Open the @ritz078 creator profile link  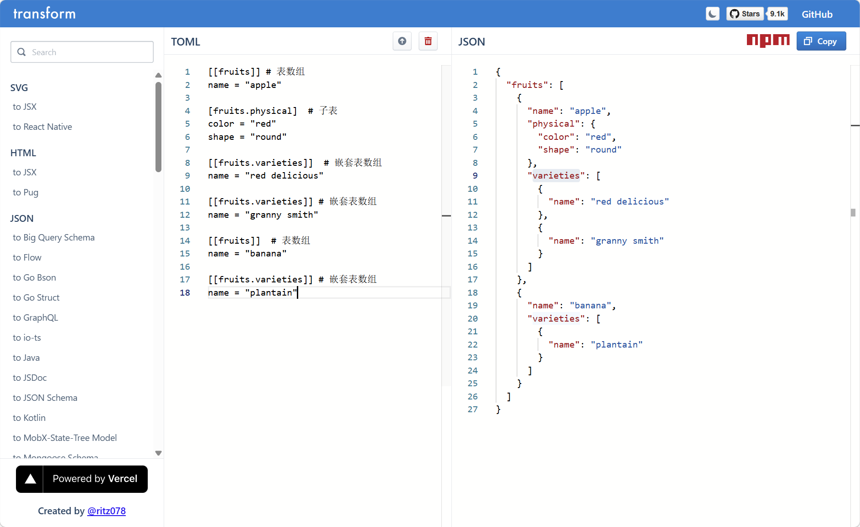106,511
